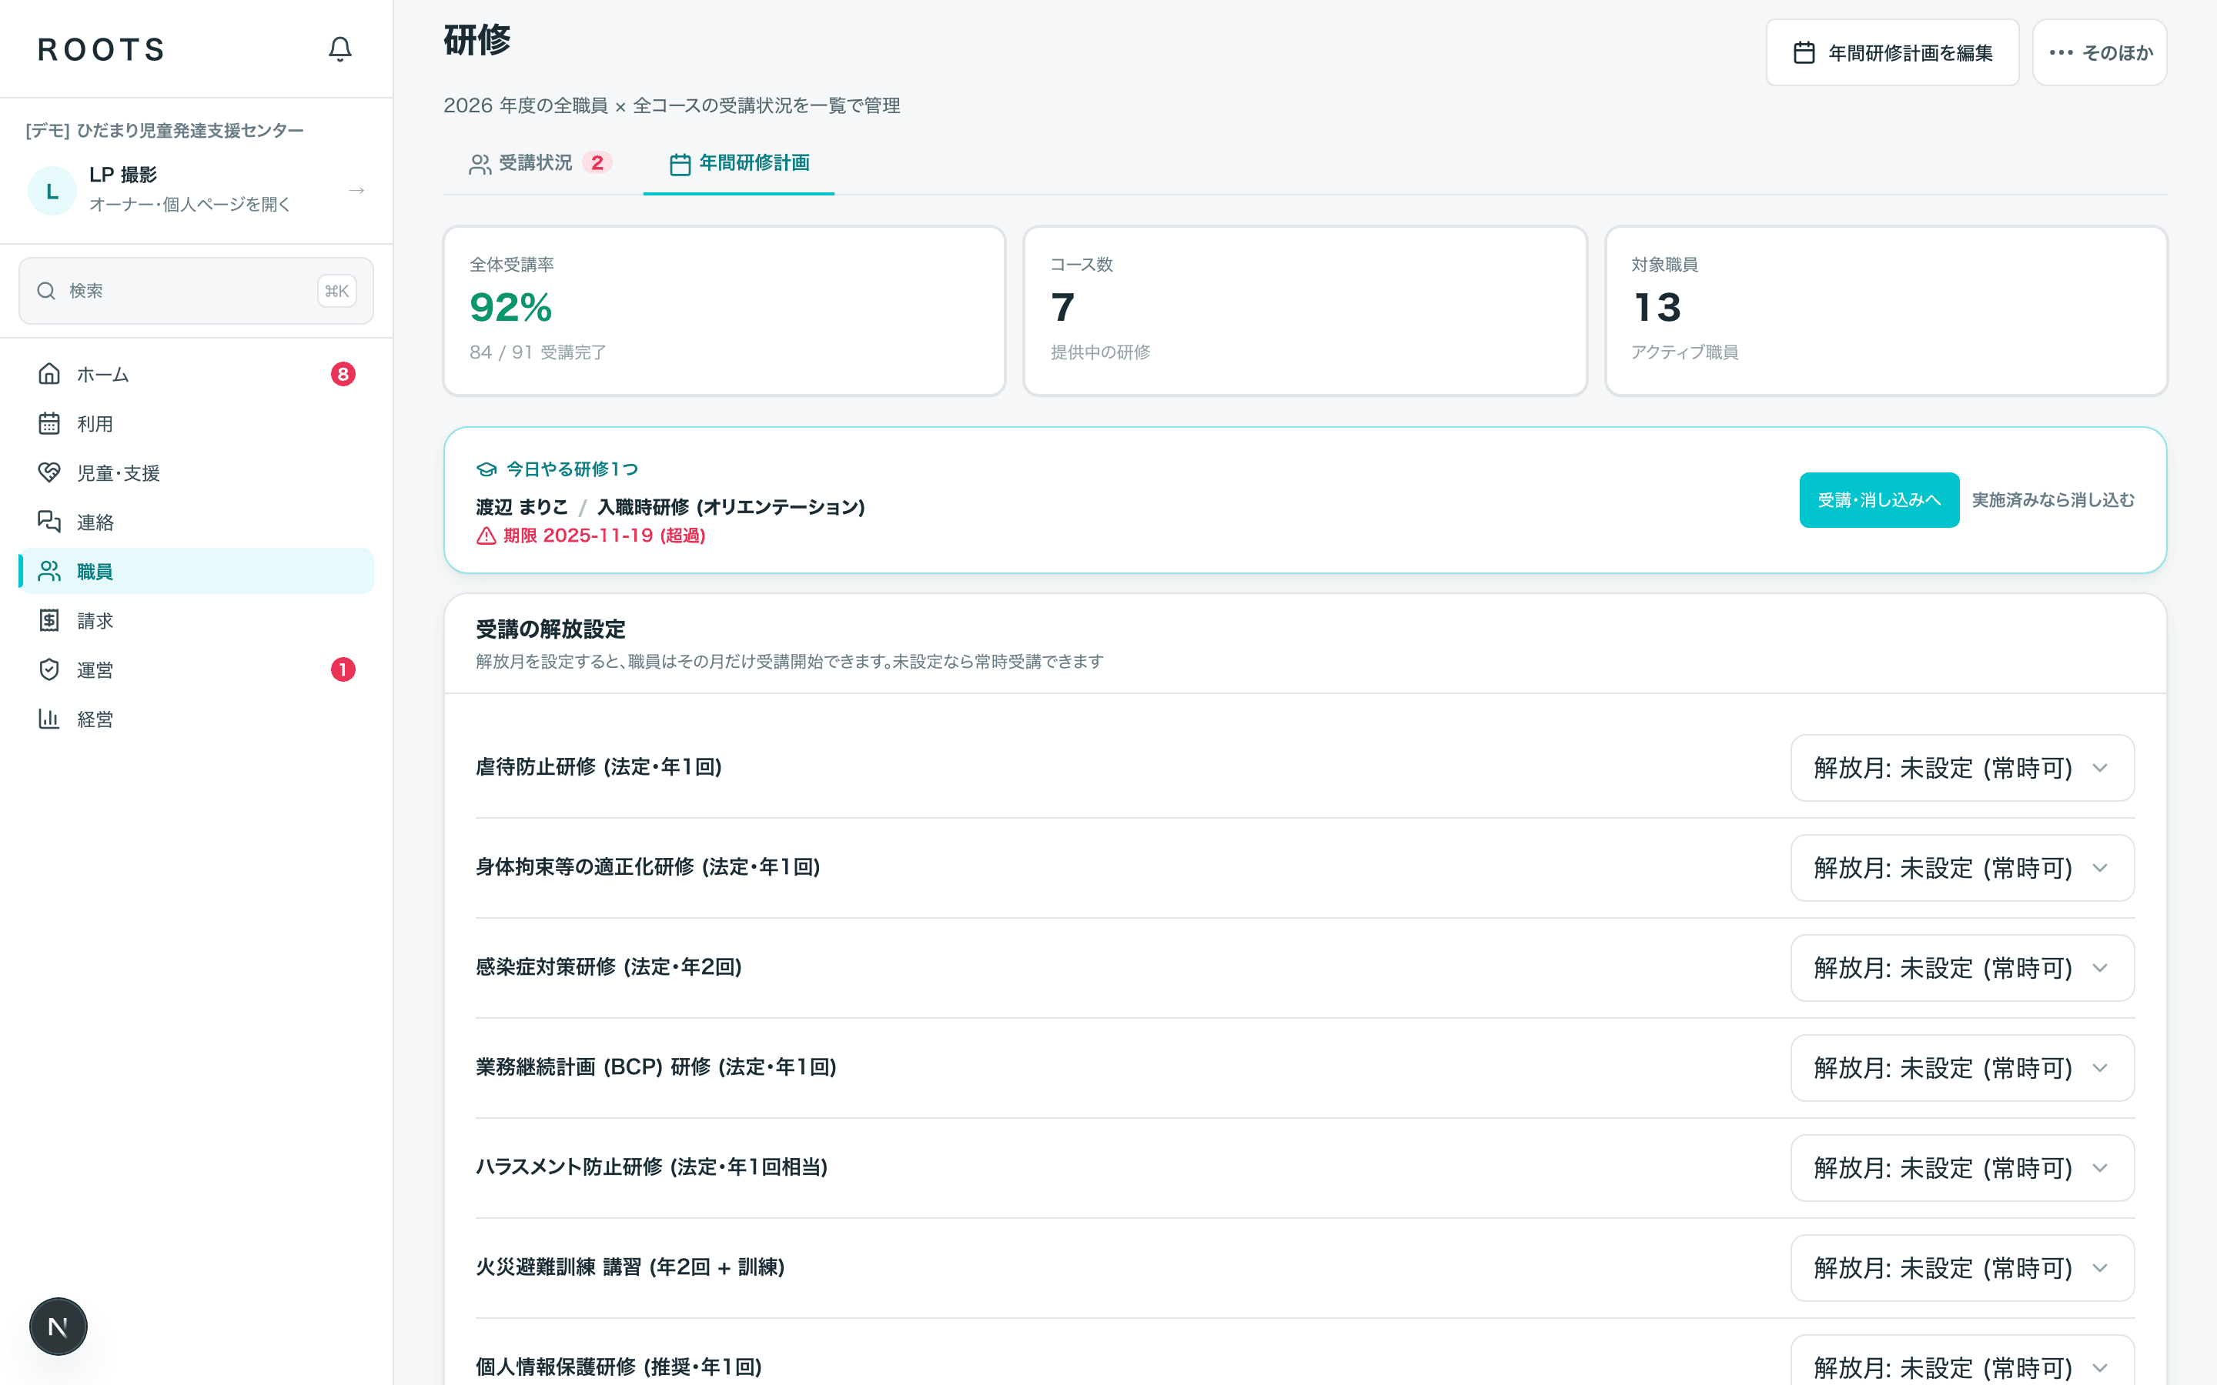Click the arrow beside LP 撮影 profile

[x=357, y=191]
